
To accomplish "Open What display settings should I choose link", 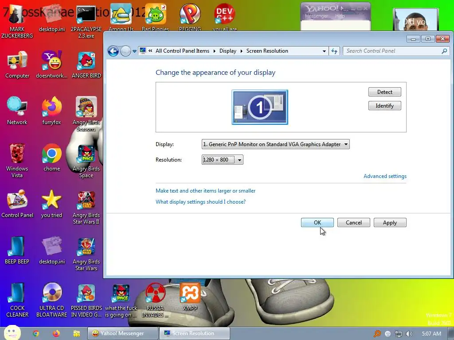I will point(200,202).
